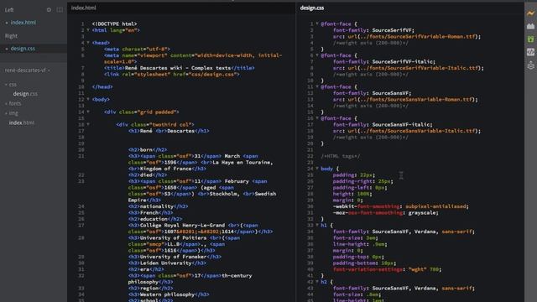Screen dimensions: 537x302
Task: Select design.css under Right working files
Action: coord(23,49)
